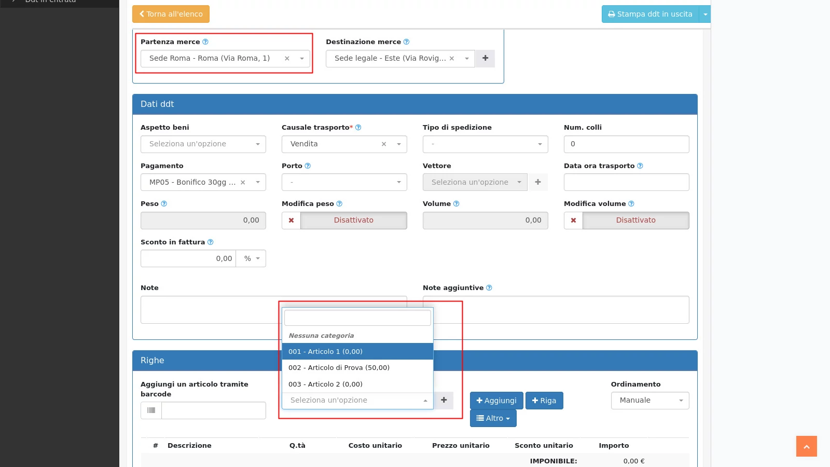Click help icon next to Data ora trasporto

coord(640,166)
